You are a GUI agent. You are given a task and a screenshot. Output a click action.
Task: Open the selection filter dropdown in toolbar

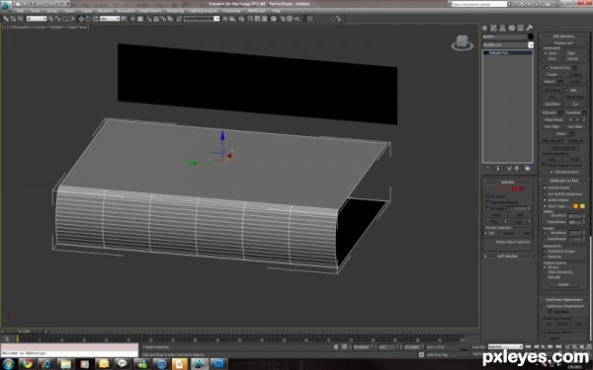click(37, 19)
